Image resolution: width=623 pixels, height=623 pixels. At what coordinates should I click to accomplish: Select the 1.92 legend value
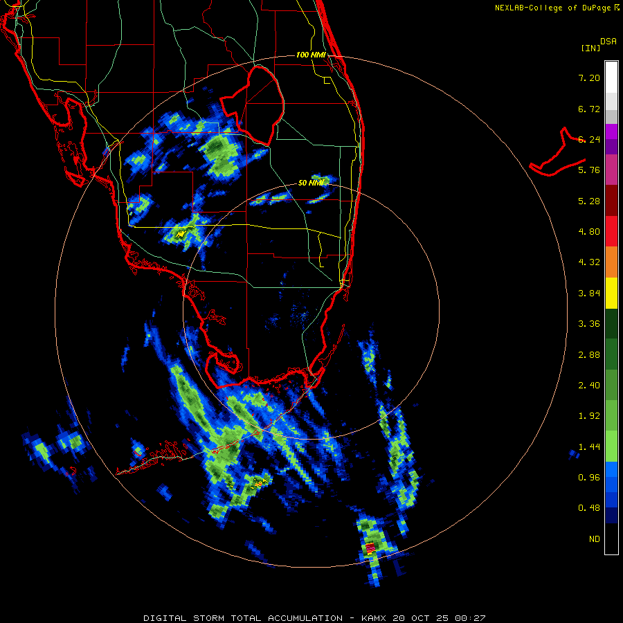[x=589, y=416]
